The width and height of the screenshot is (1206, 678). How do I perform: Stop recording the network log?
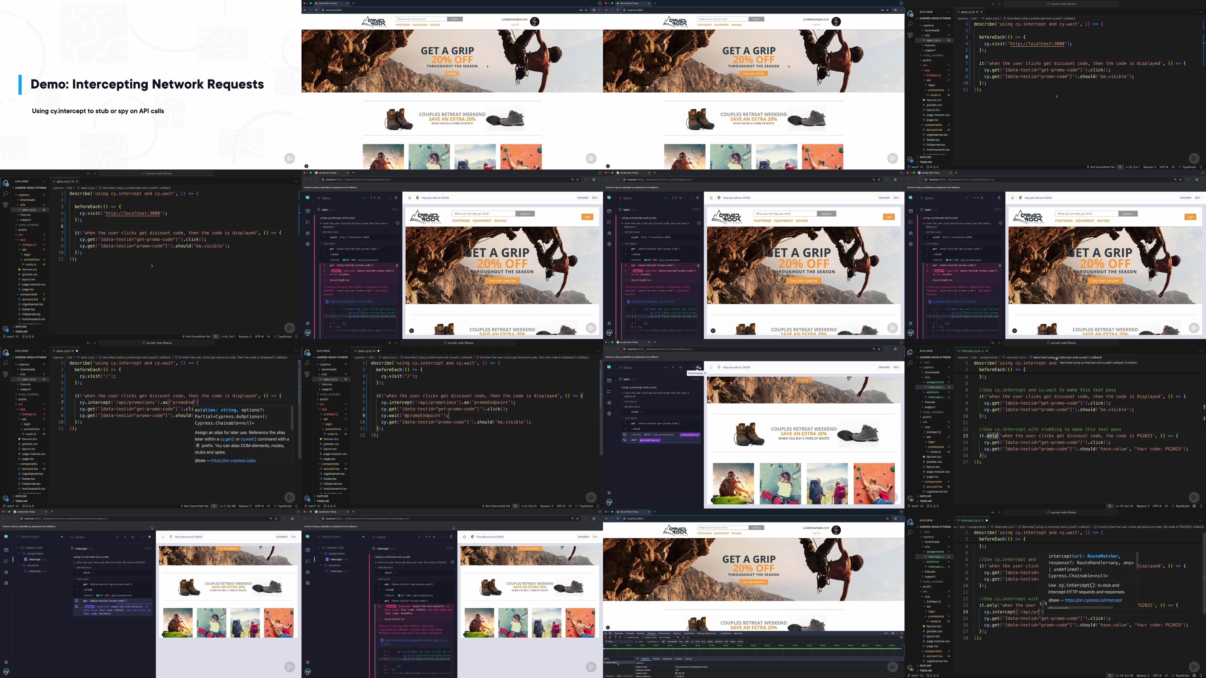[x=606, y=637]
